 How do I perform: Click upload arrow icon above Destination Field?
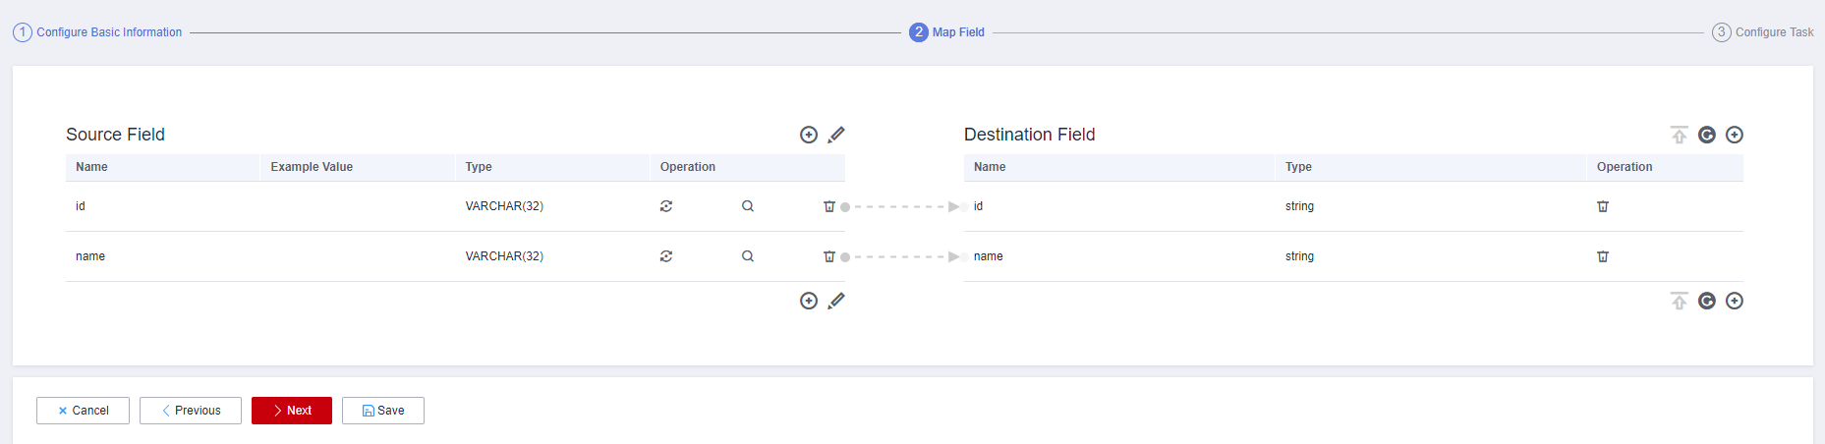tap(1680, 135)
